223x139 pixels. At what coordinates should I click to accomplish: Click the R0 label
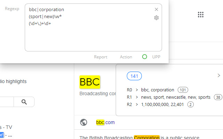129,90
